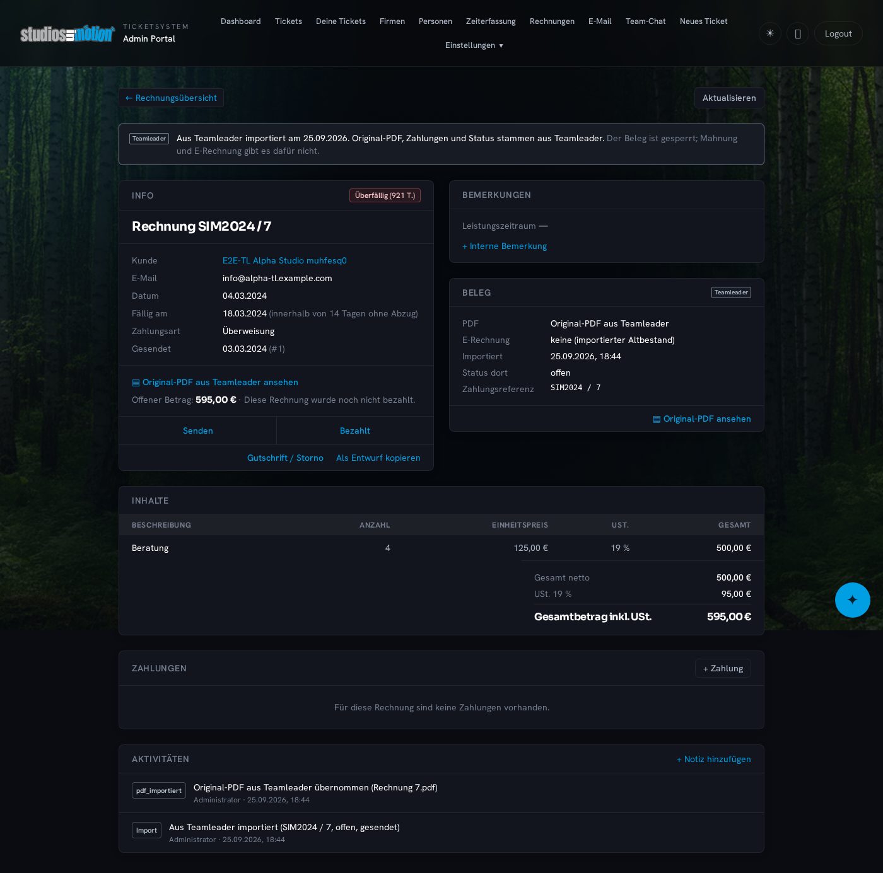Open customer E2E-TL Alpha Studio muhfesq0
The image size is (883, 873).
(284, 260)
